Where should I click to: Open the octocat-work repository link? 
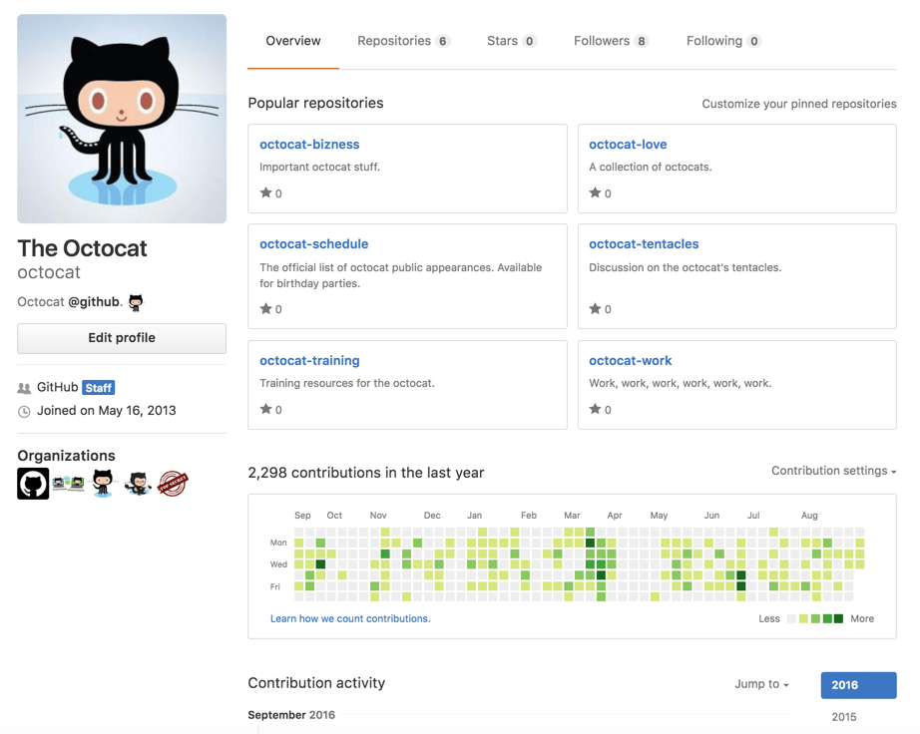click(x=631, y=361)
